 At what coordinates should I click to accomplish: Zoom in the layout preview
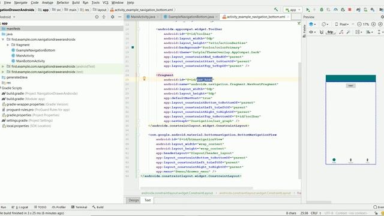click(373, 24)
